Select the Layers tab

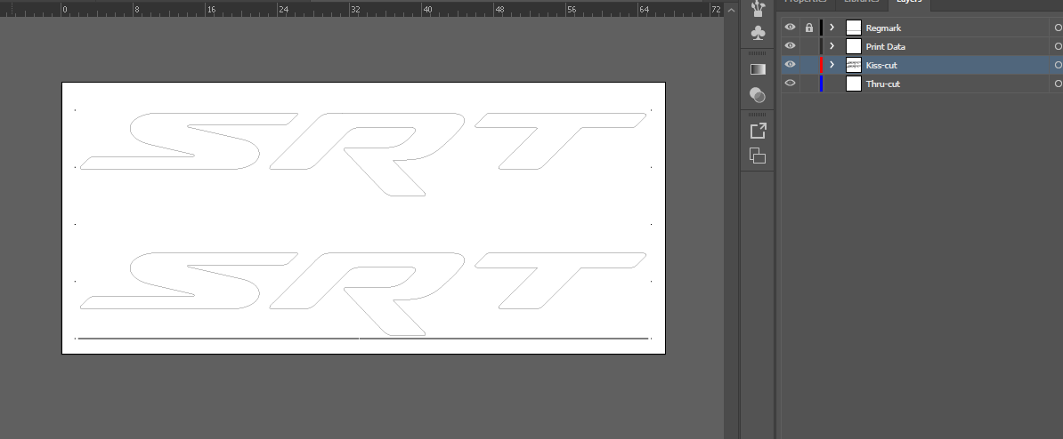coord(909,2)
